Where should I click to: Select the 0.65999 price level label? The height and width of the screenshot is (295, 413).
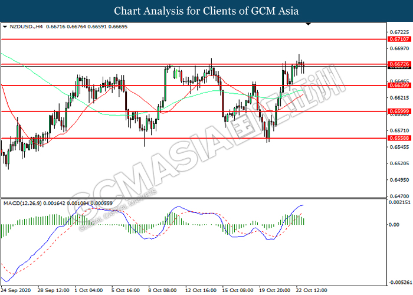pos(399,112)
